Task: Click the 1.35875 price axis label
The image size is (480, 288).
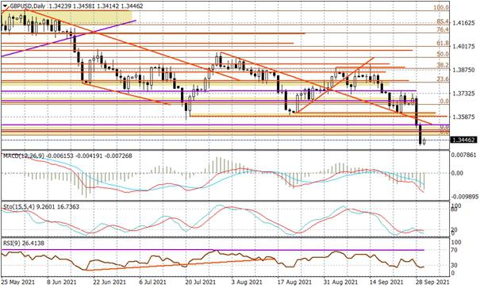Action: (x=464, y=117)
